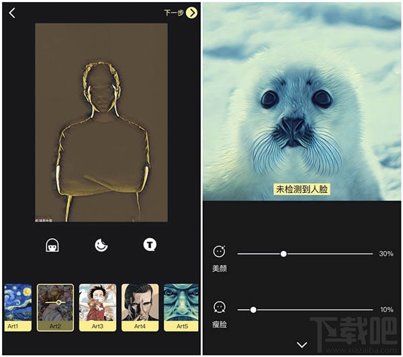The height and width of the screenshot is (357, 403).
Task: Collapse panel with the down chevron
Action: [302, 345]
